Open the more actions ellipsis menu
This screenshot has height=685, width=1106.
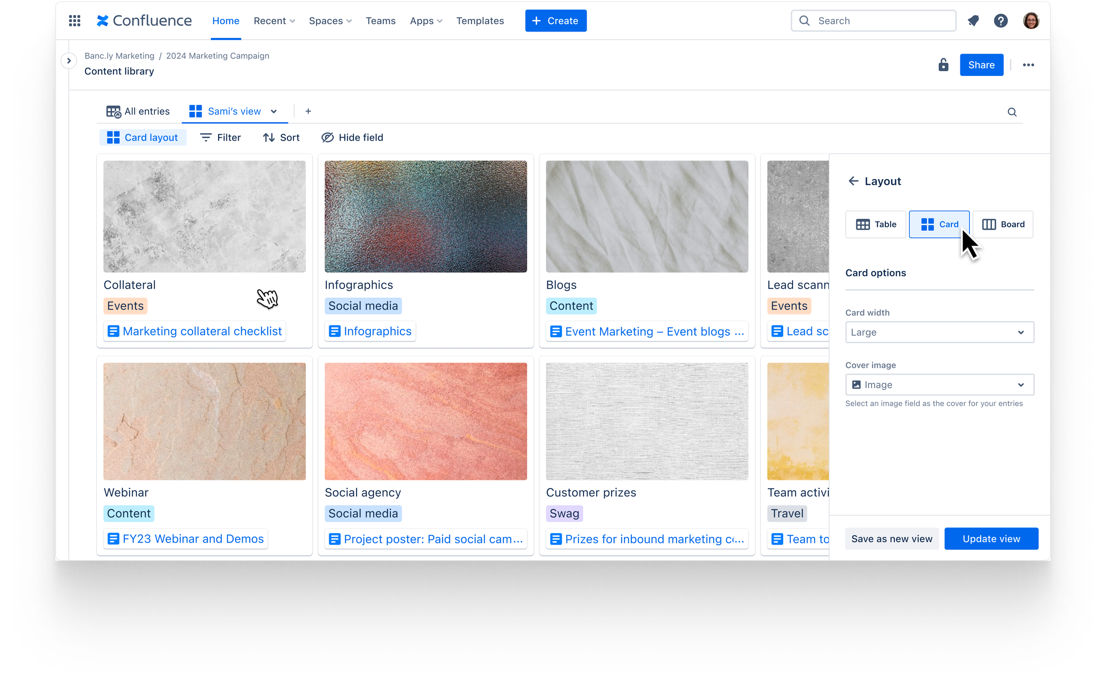[x=1028, y=65]
